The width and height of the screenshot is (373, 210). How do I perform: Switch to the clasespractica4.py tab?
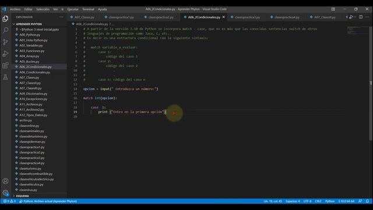coord(287,17)
